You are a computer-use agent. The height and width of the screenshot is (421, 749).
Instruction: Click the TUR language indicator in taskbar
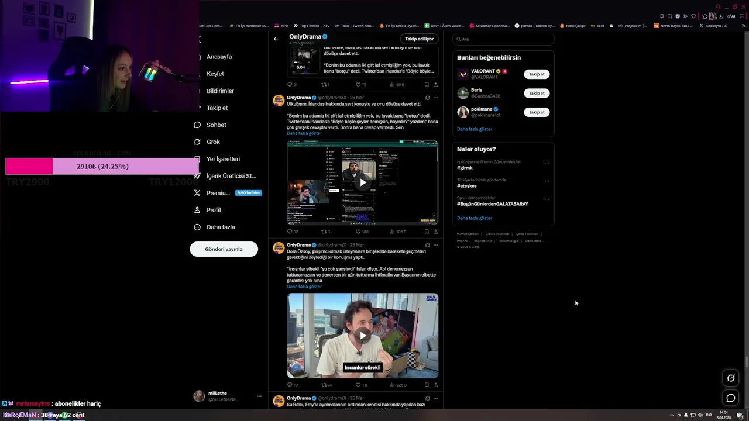click(709, 415)
